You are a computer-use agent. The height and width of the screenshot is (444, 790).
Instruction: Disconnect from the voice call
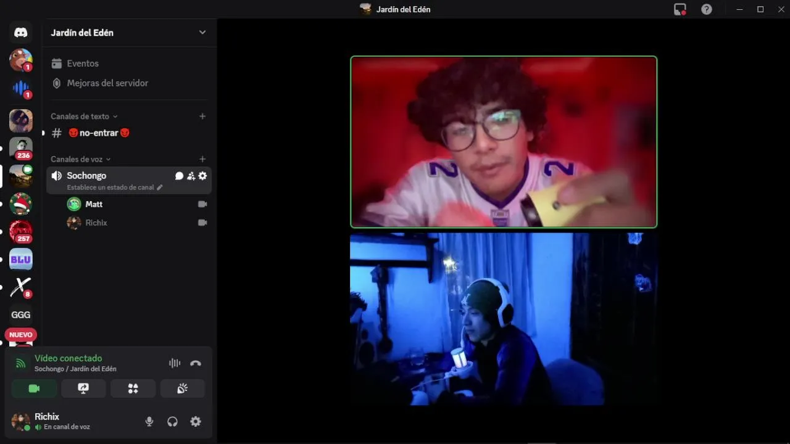pos(196,363)
